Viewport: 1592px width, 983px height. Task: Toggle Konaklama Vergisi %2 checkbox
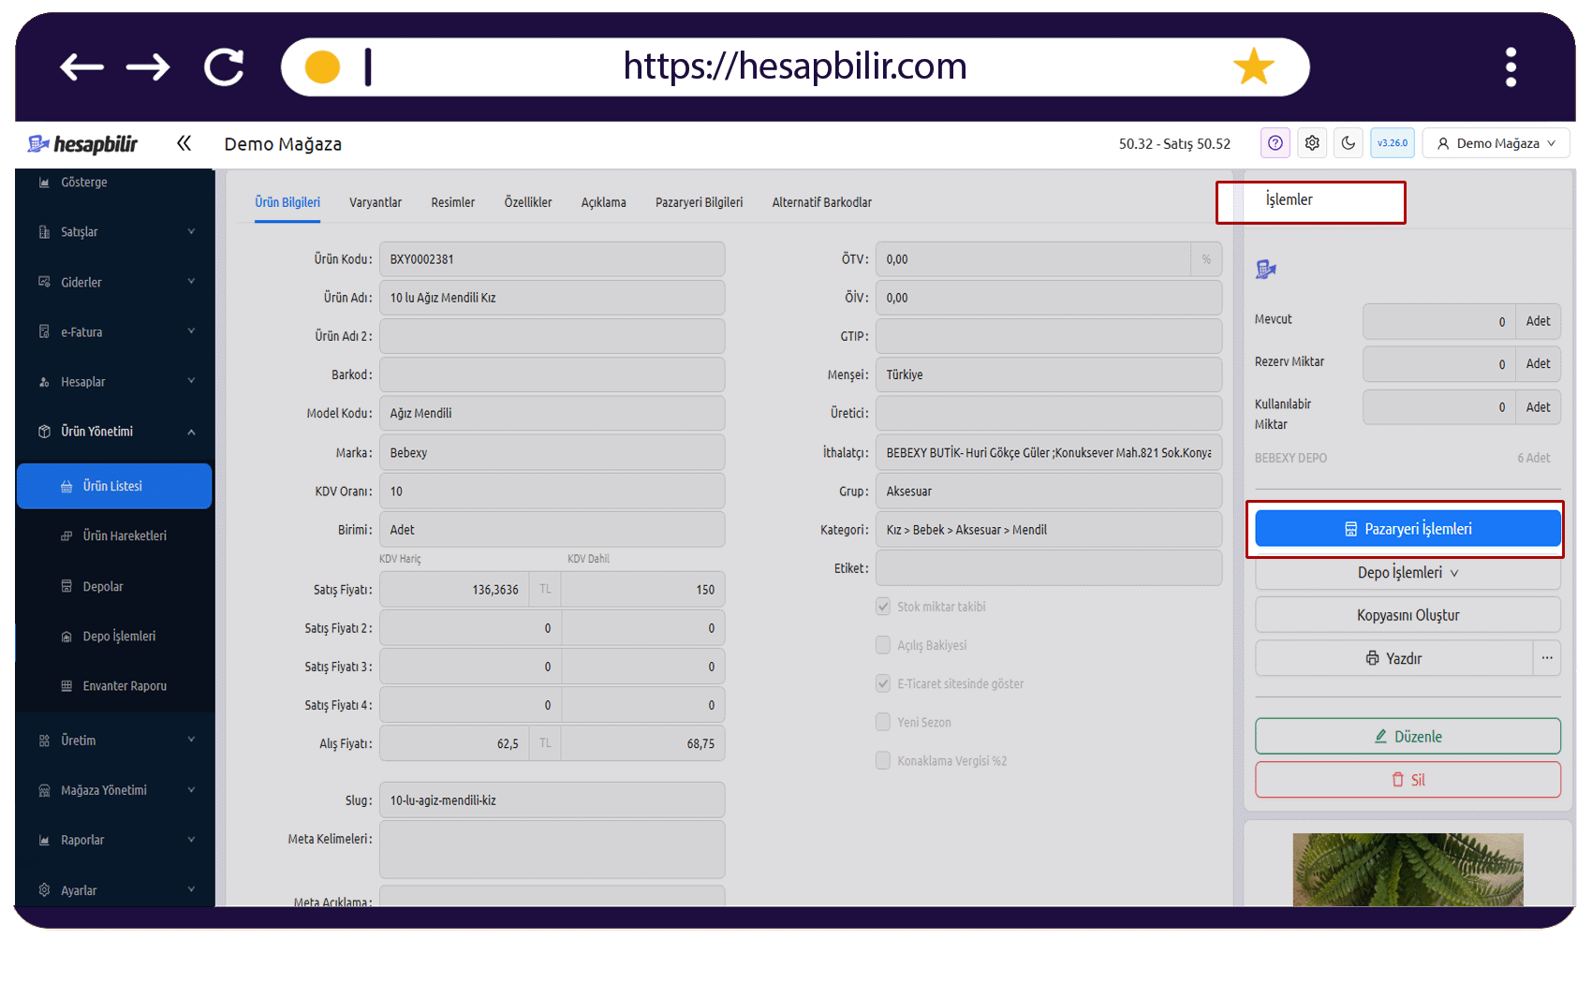point(883,760)
